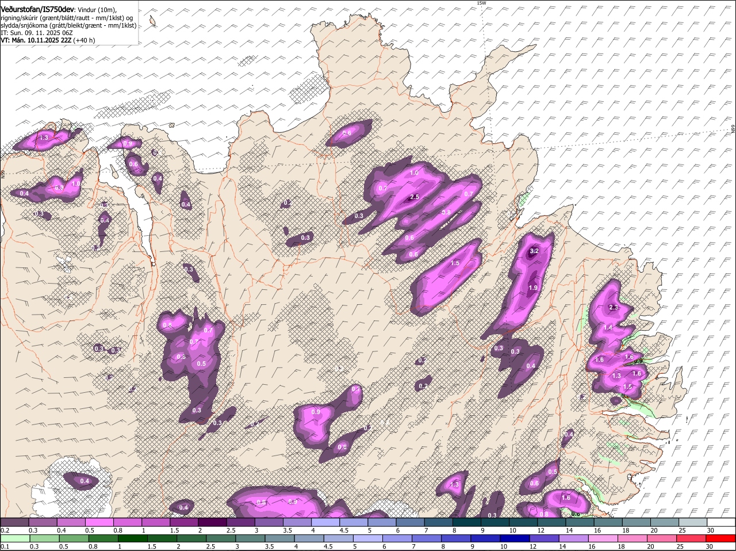Screen dimensions: 736x551
Task: Pick the rain scale swatch between 0.5 and 0.8
Action: [x=74, y=539]
